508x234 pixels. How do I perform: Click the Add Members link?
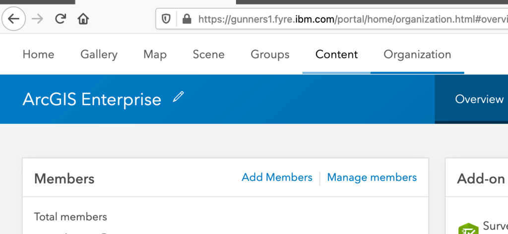(x=277, y=177)
